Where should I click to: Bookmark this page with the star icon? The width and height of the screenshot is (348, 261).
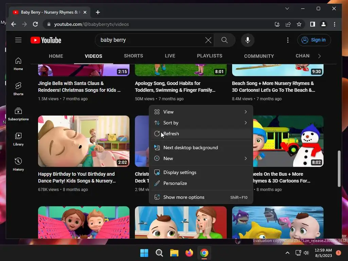[x=299, y=24]
